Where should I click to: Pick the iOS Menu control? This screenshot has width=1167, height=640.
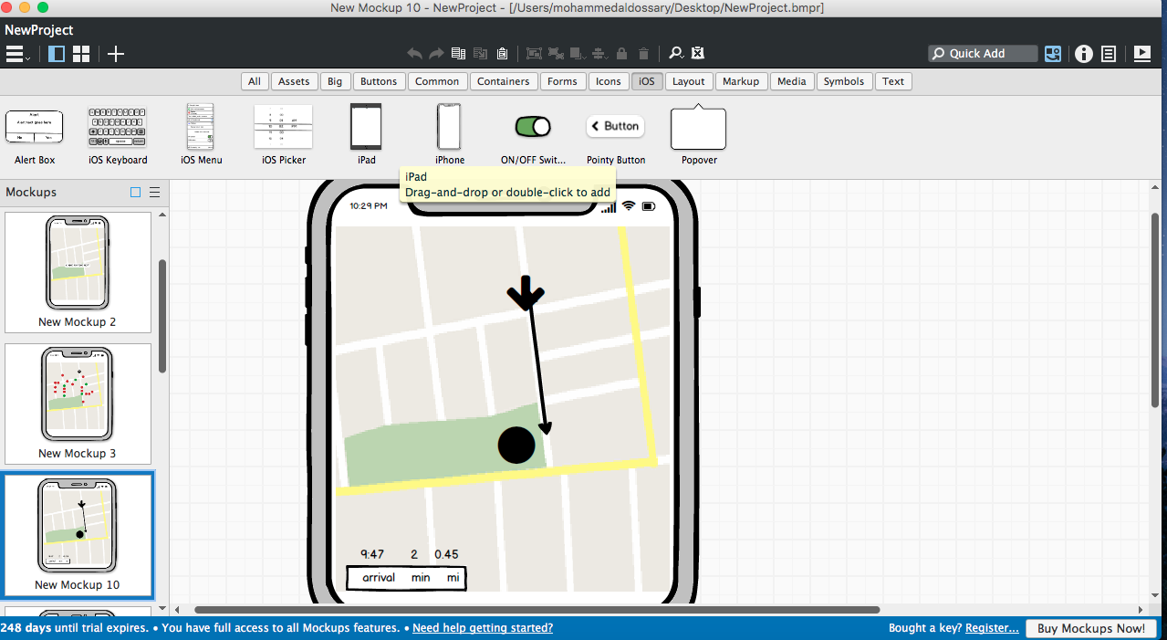[201, 133]
